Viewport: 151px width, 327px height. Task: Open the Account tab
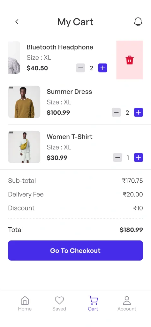coord(127,304)
